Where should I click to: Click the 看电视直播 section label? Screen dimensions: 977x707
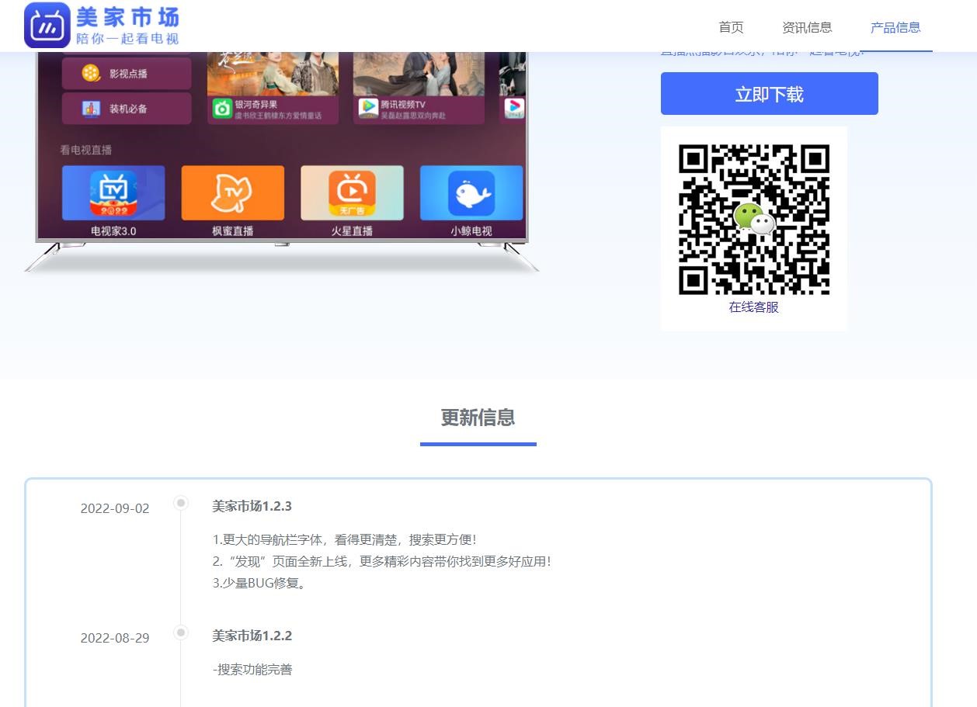[86, 150]
